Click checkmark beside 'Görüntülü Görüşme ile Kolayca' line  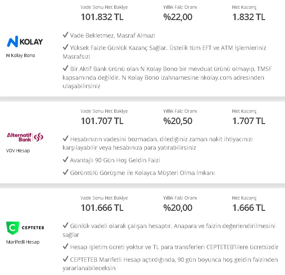pos(66,172)
